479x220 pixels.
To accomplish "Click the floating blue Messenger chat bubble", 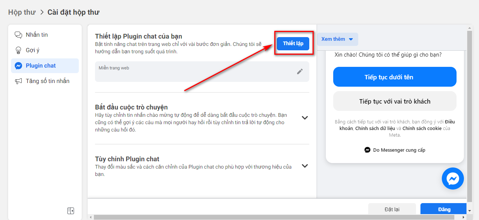I will coord(452,178).
